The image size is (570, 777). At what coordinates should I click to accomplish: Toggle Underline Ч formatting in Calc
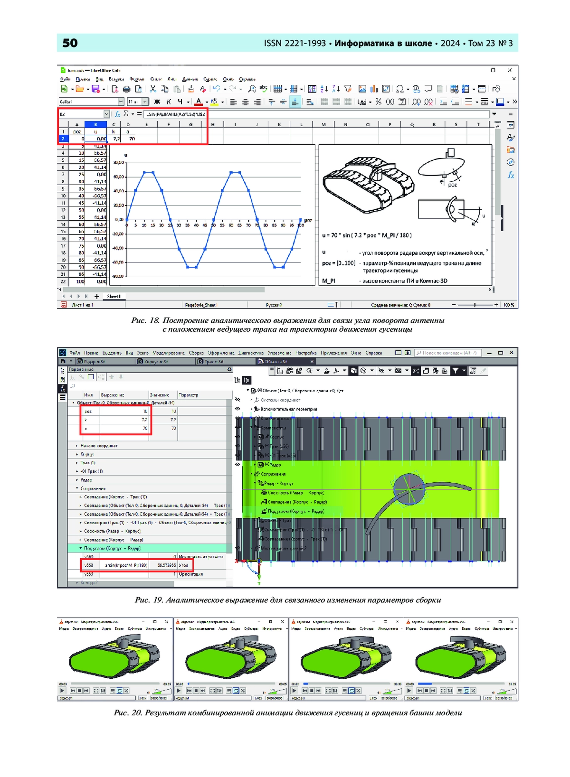pyautogui.click(x=180, y=102)
